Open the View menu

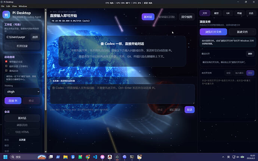14,6
